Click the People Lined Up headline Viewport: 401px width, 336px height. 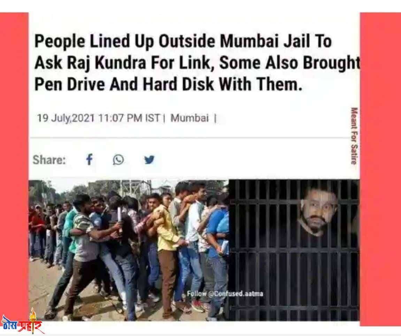coord(197,63)
